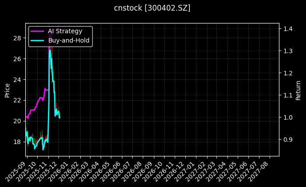Click the chart title cnstock [300402.SZ]

152,8
